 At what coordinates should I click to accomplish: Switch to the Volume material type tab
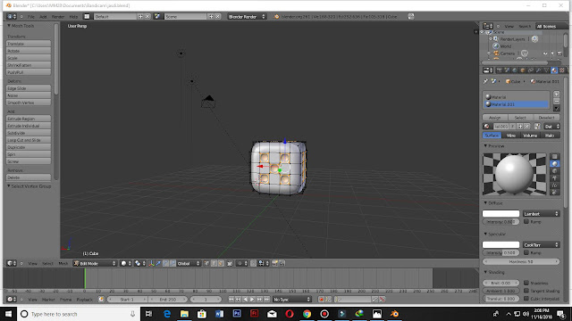(x=530, y=136)
